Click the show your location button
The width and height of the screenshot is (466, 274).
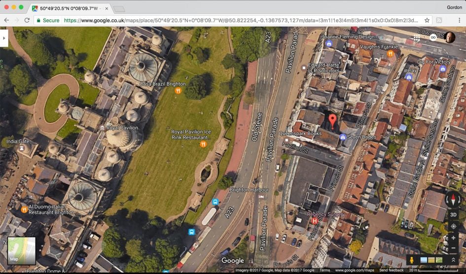[x=453, y=226]
